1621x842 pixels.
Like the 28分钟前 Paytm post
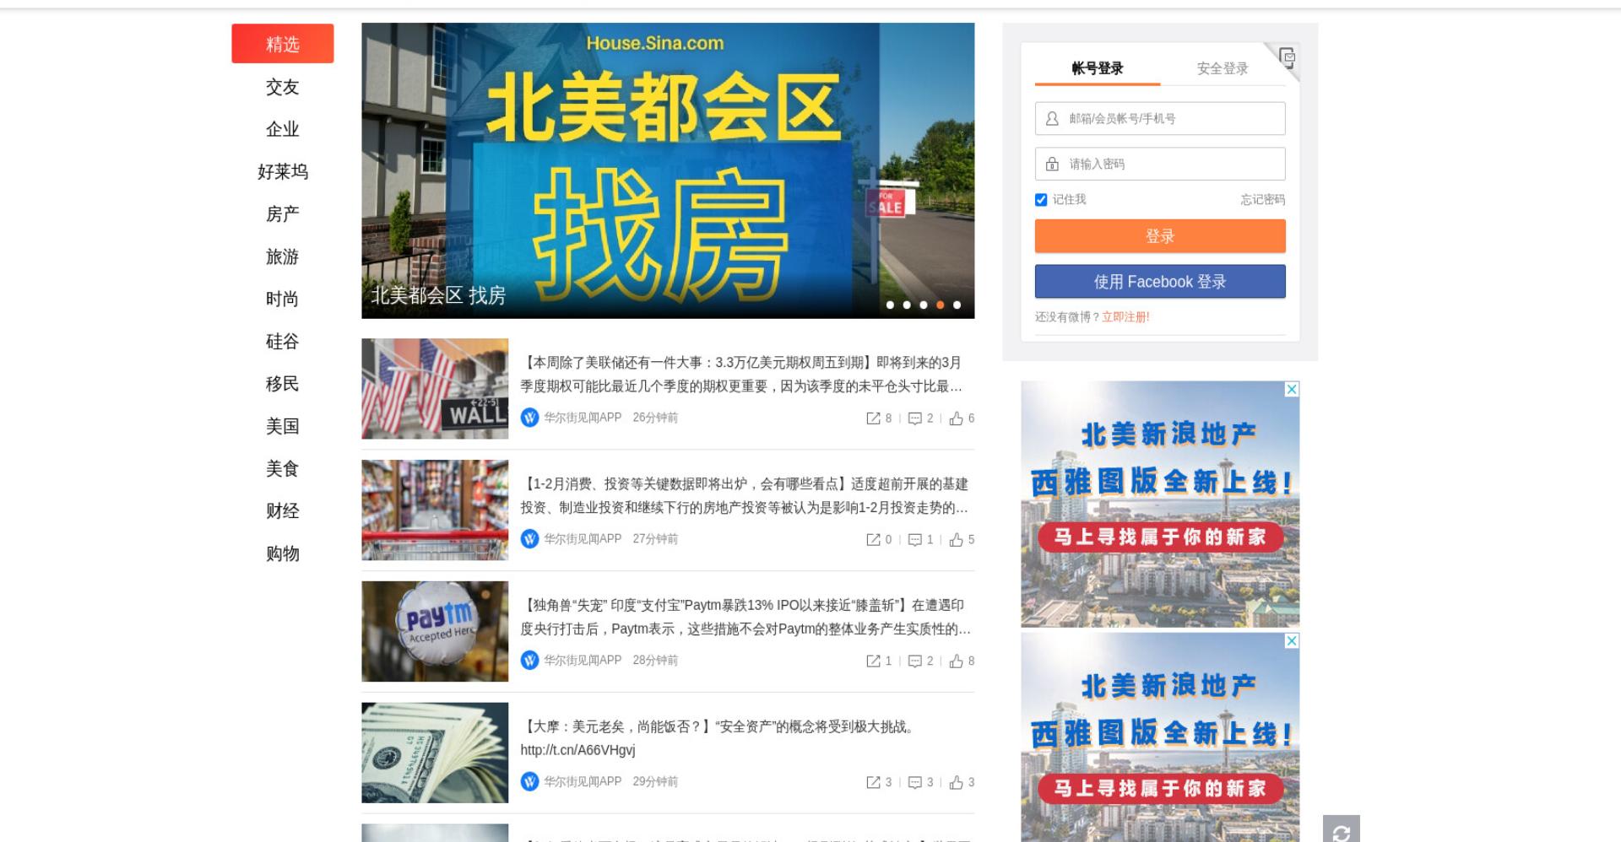956,661
